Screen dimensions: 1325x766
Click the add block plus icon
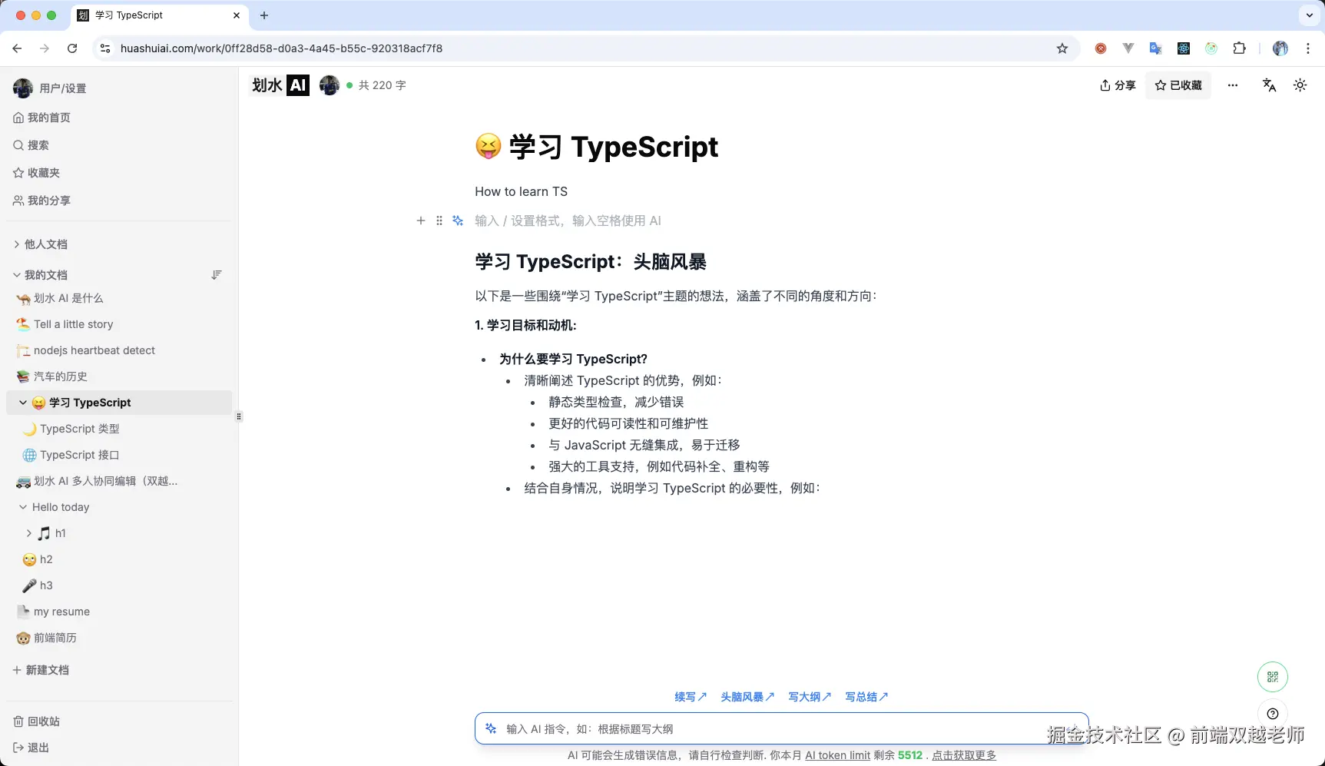pyautogui.click(x=421, y=221)
